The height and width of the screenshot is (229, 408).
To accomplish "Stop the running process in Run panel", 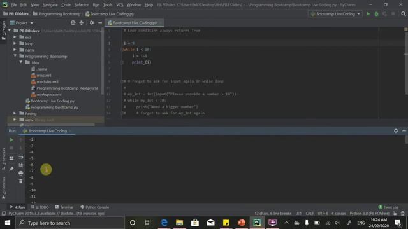I will click(x=11, y=148).
